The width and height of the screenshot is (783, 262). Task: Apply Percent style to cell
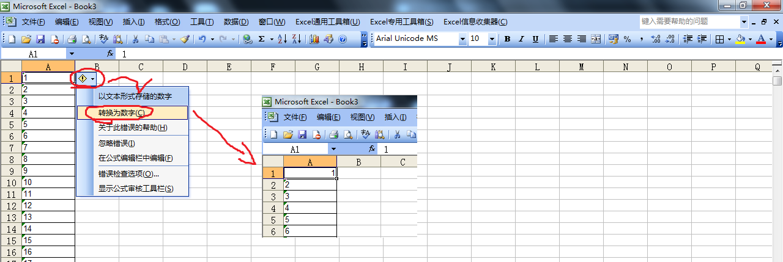coord(627,39)
